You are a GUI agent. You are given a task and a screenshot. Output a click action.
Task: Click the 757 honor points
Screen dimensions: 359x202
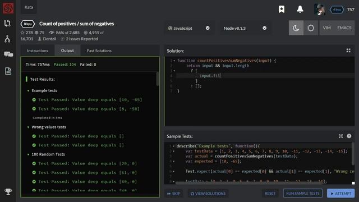tap(351, 10)
